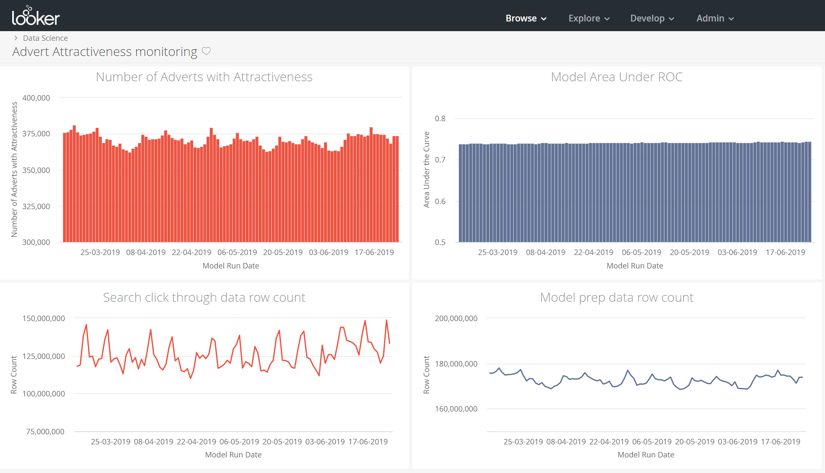Click the 160,000,000 axis label
This screenshot has height=473, width=825.
[x=456, y=409]
